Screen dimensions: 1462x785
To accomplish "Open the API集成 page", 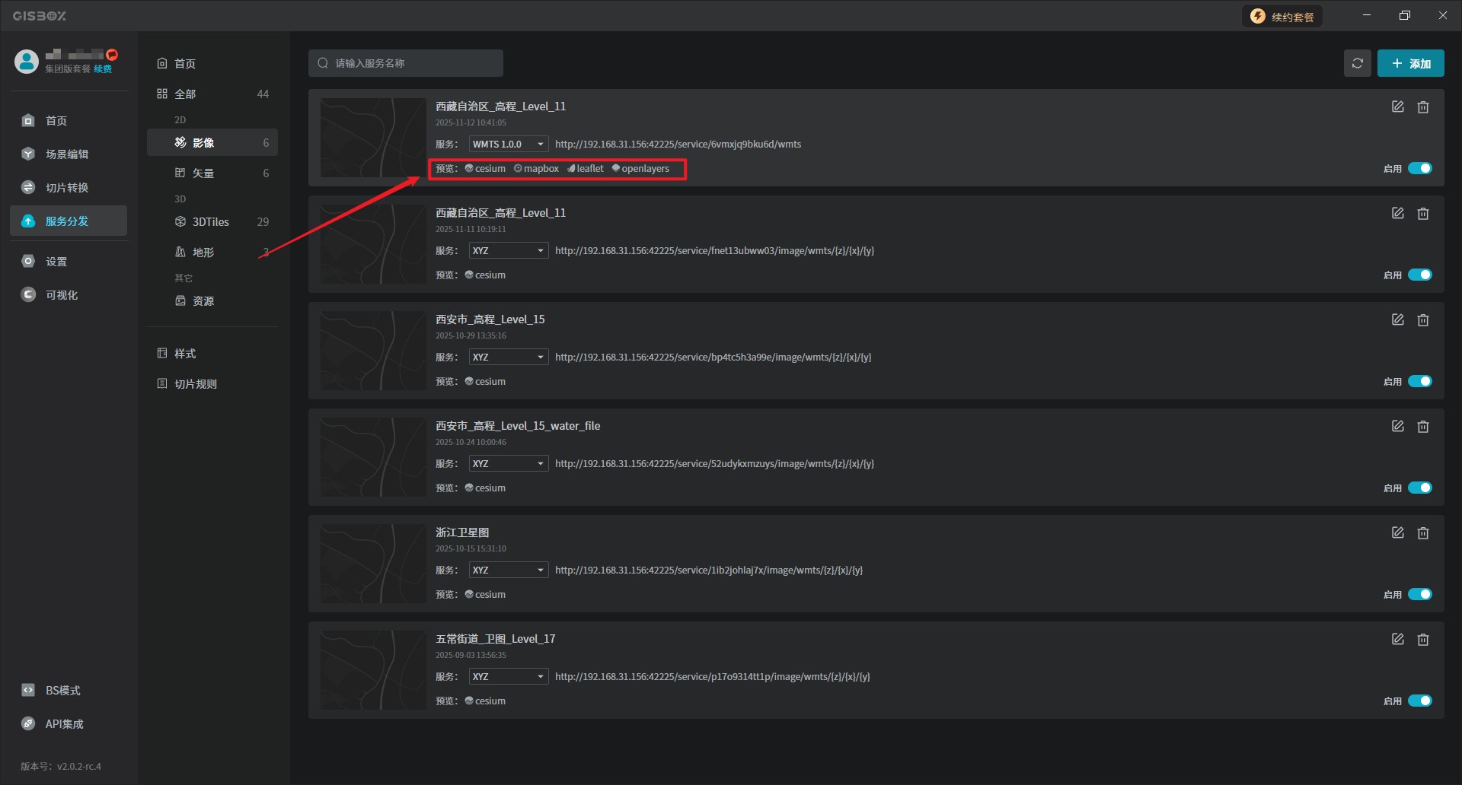I will tap(64, 724).
